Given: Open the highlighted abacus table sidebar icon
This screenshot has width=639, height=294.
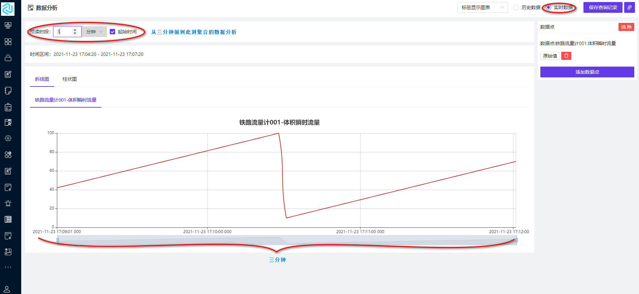Looking at the screenshot, I should click(x=8, y=219).
